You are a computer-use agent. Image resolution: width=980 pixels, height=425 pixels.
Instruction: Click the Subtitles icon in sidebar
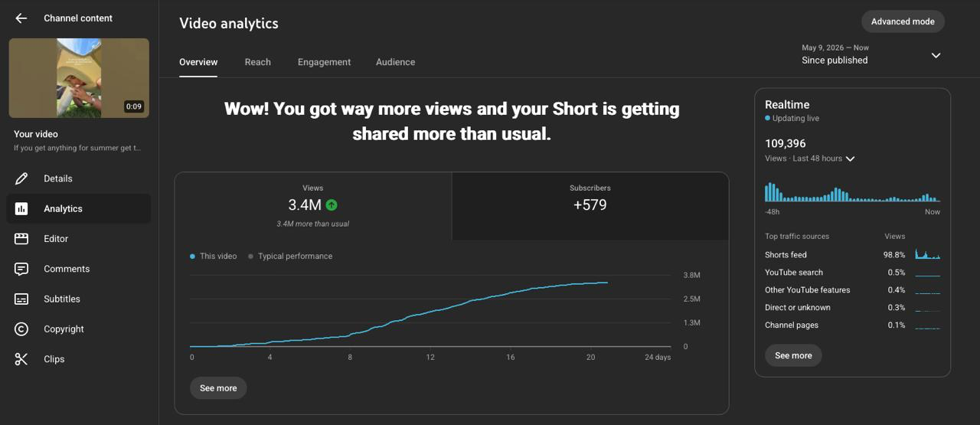coord(21,299)
